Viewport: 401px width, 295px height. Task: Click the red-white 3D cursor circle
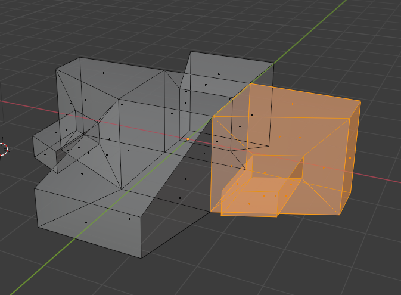pyautogui.click(x=3, y=149)
